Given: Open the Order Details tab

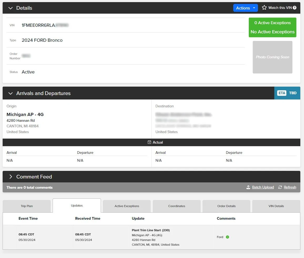Looking at the screenshot, I should 226,206.
